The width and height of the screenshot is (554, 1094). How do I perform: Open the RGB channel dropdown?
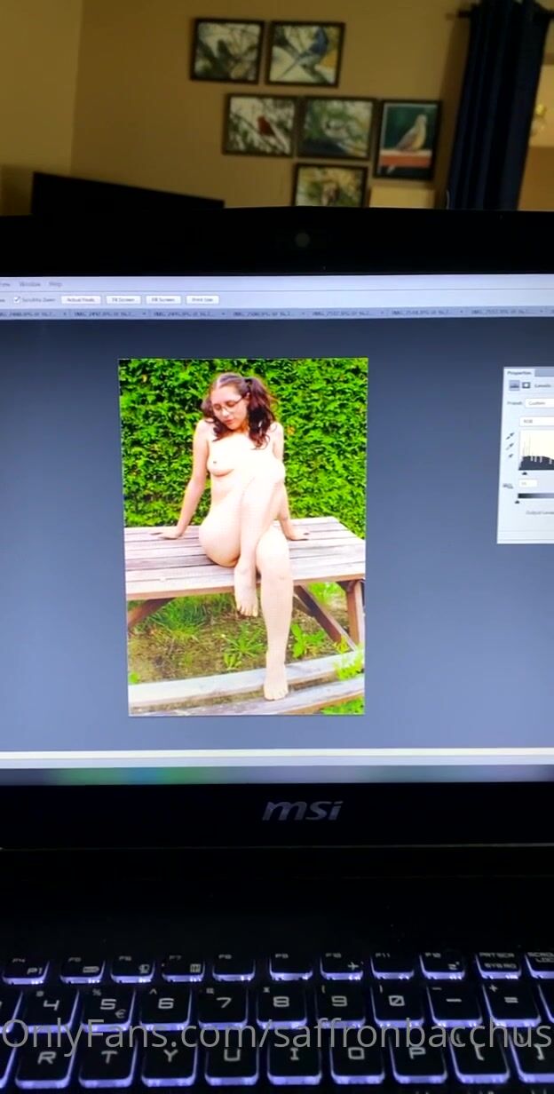537,421
